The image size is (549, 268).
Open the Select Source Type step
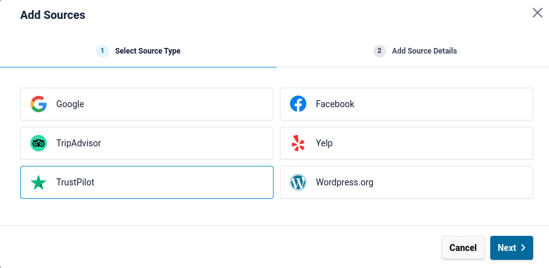pyautogui.click(x=147, y=51)
